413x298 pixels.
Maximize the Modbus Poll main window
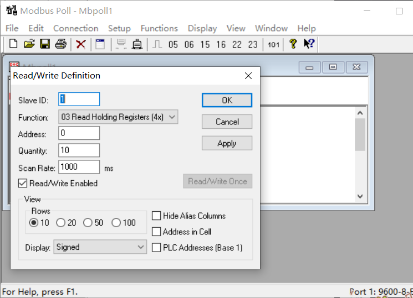[399, 11]
